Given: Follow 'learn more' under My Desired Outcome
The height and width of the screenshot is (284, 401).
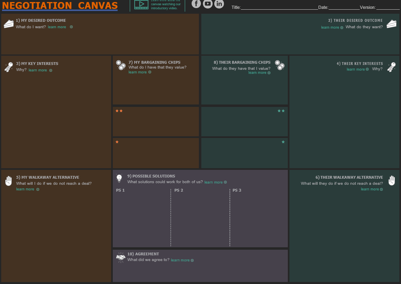Looking at the screenshot, I should coord(57,27).
